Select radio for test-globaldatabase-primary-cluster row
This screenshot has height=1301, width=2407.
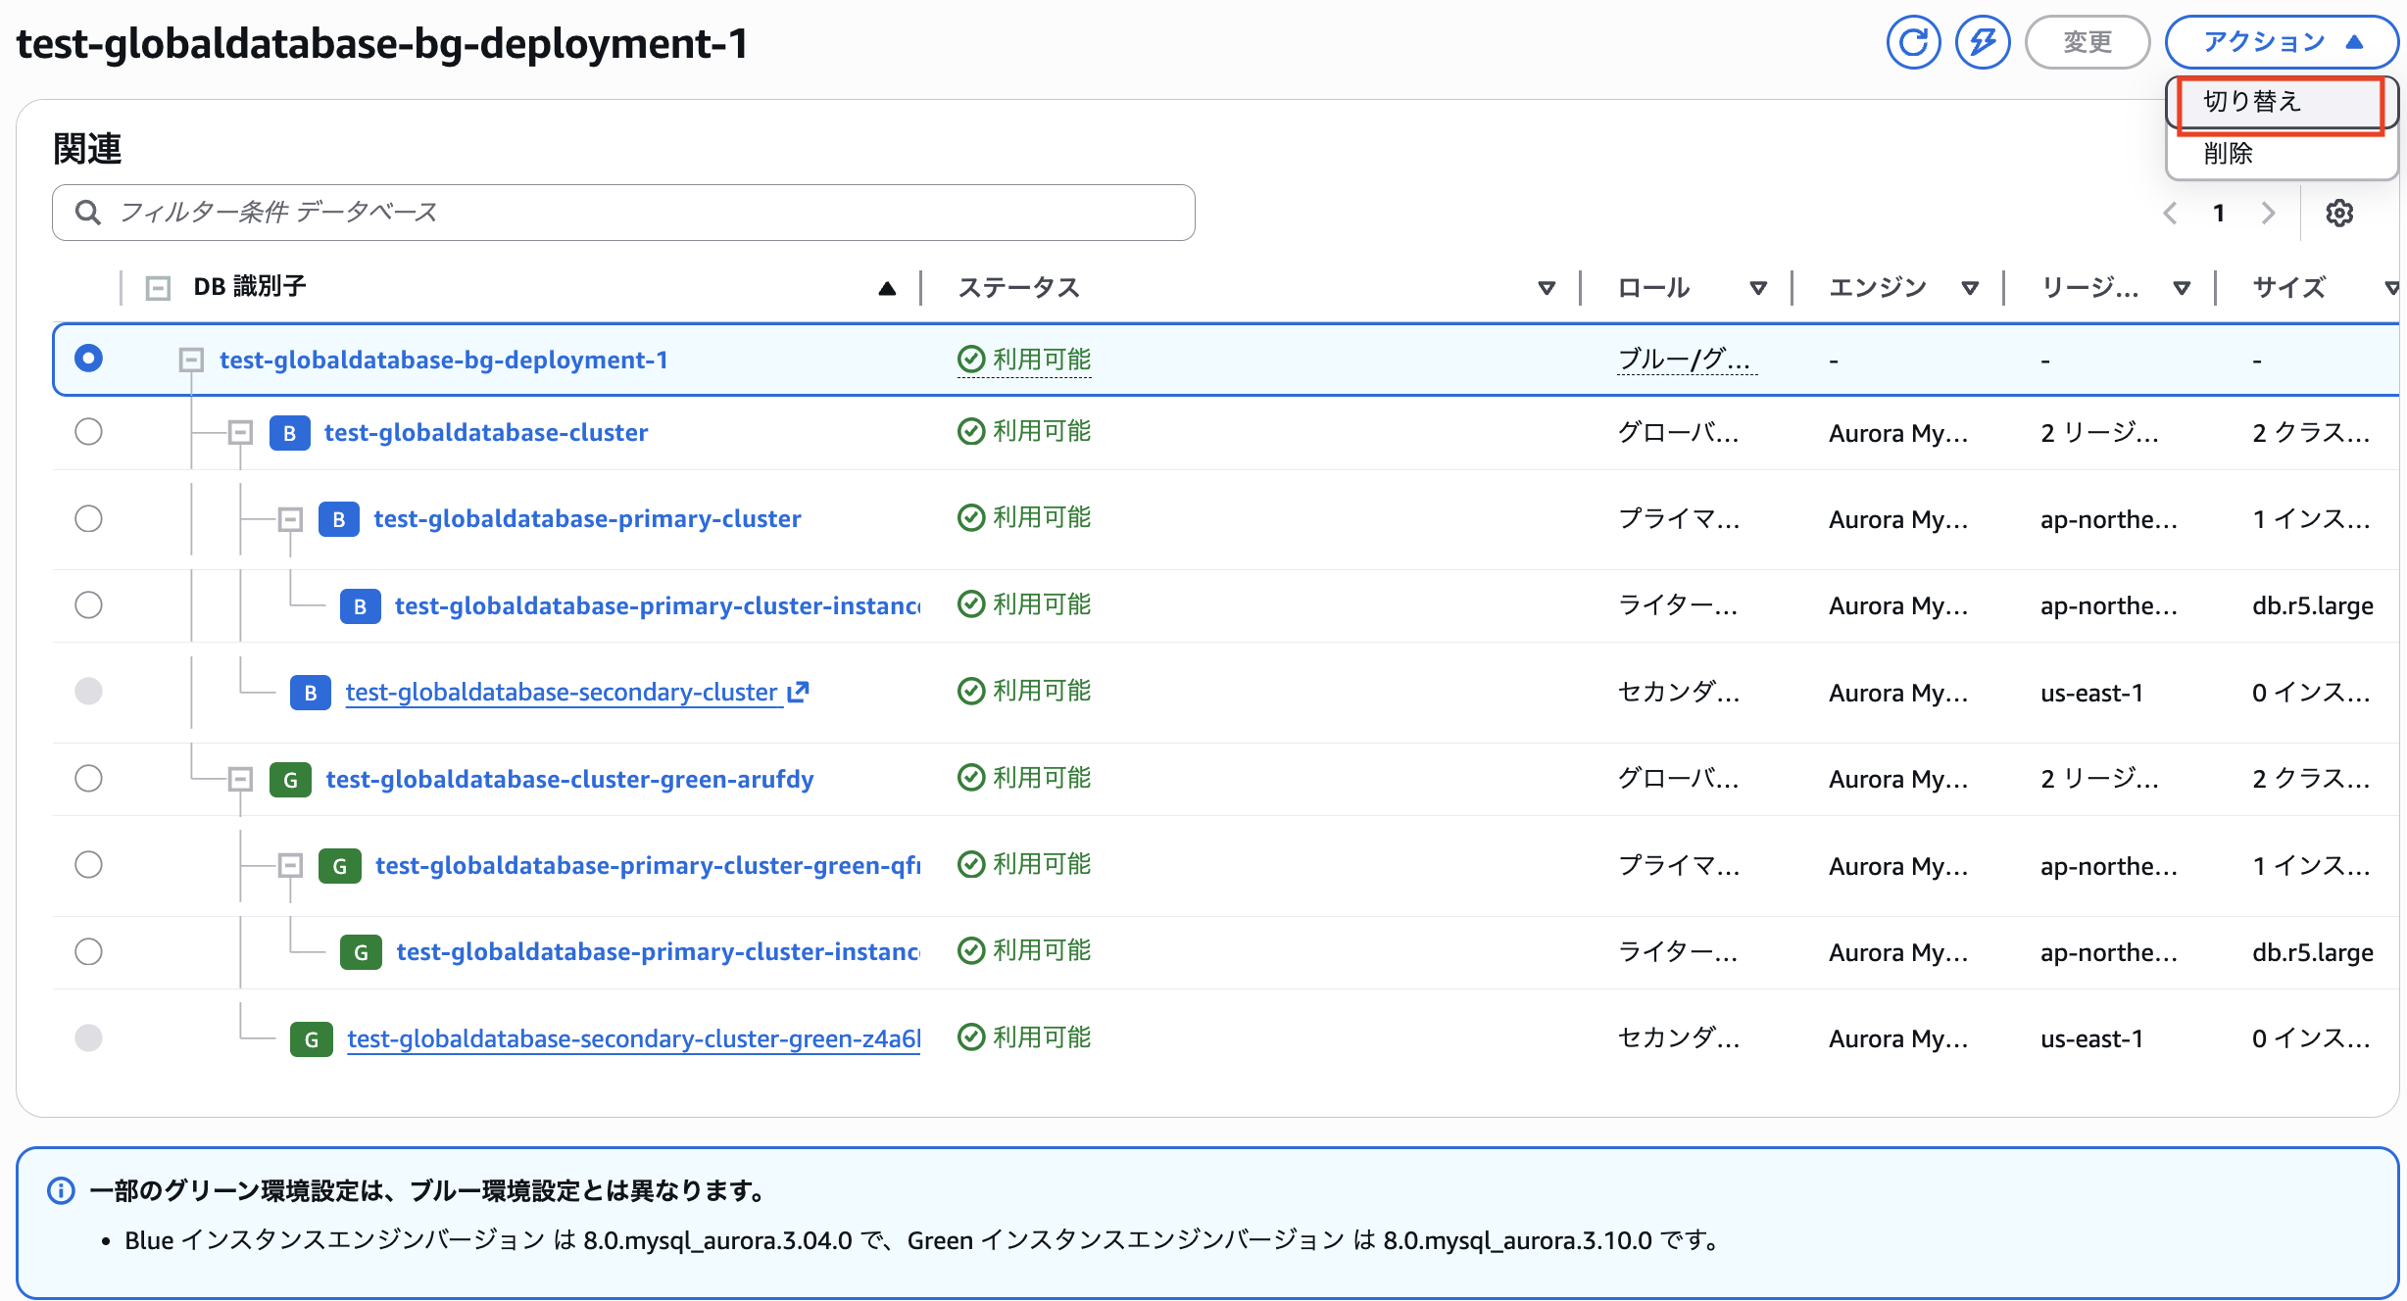[x=88, y=518]
